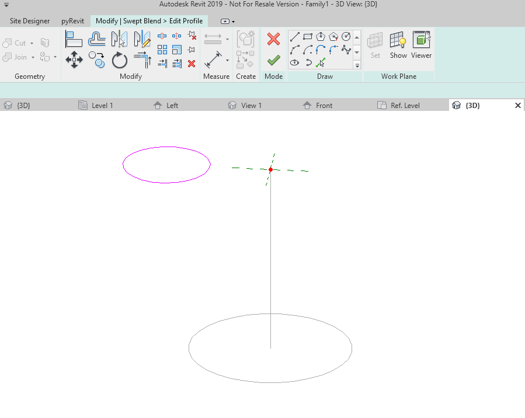Select the Rectangle draw tool

[308, 37]
